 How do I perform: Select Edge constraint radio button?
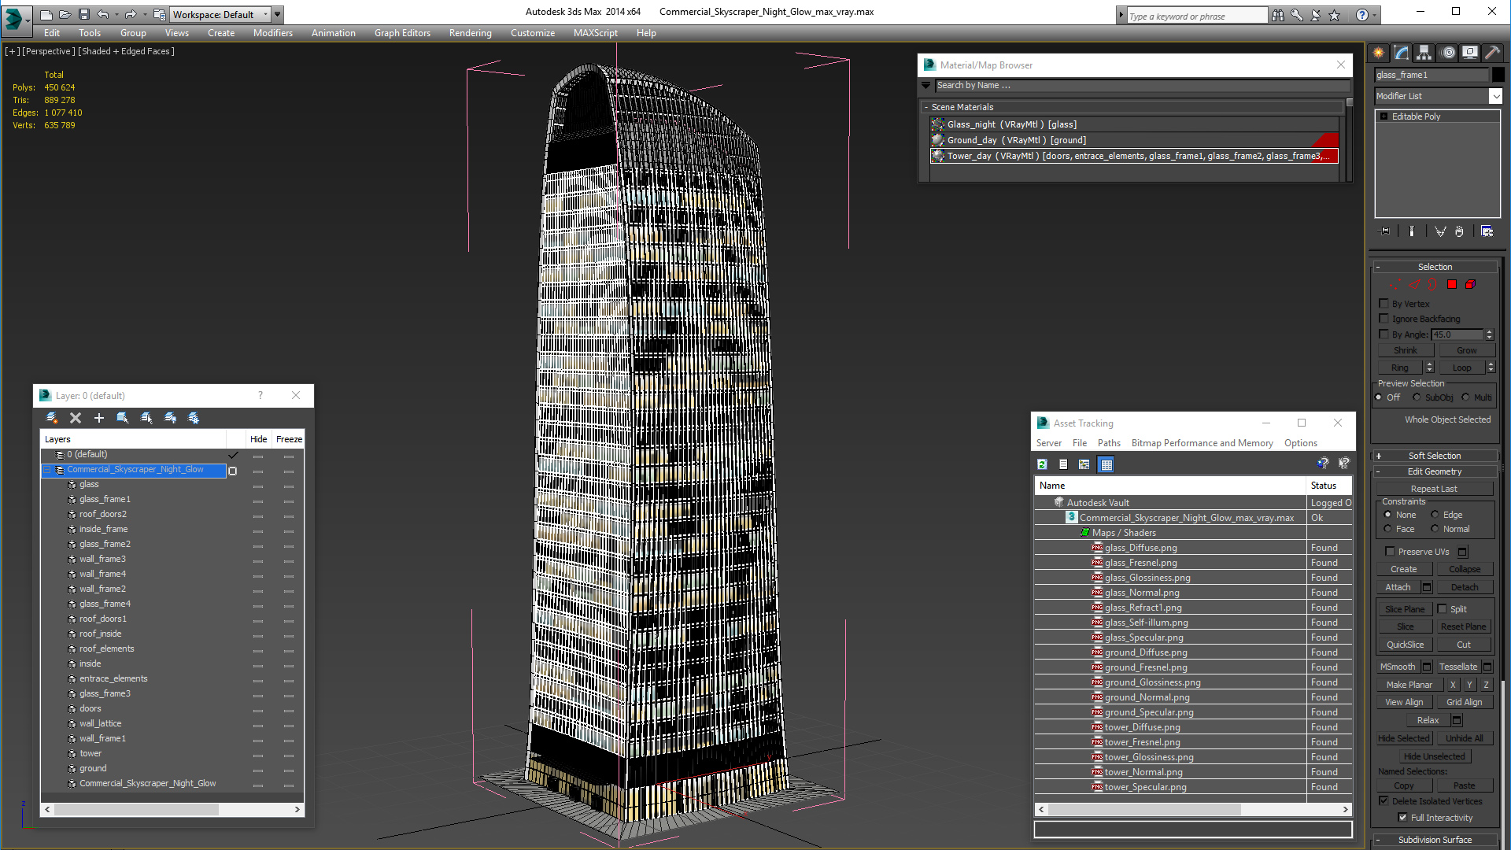coord(1435,515)
